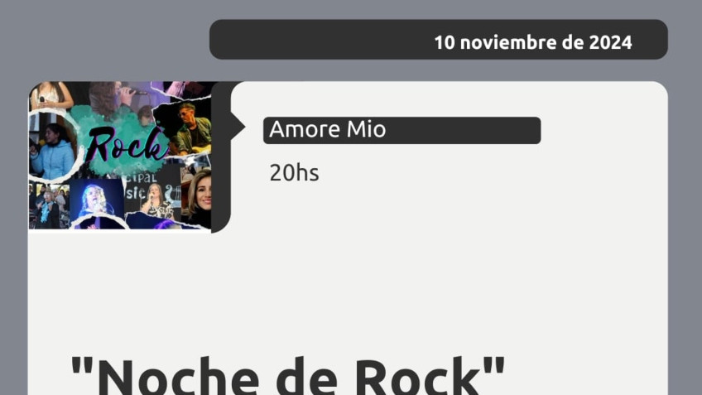Click the dark curved divider next to the collage
This screenshot has width=702, height=395.
(221, 157)
